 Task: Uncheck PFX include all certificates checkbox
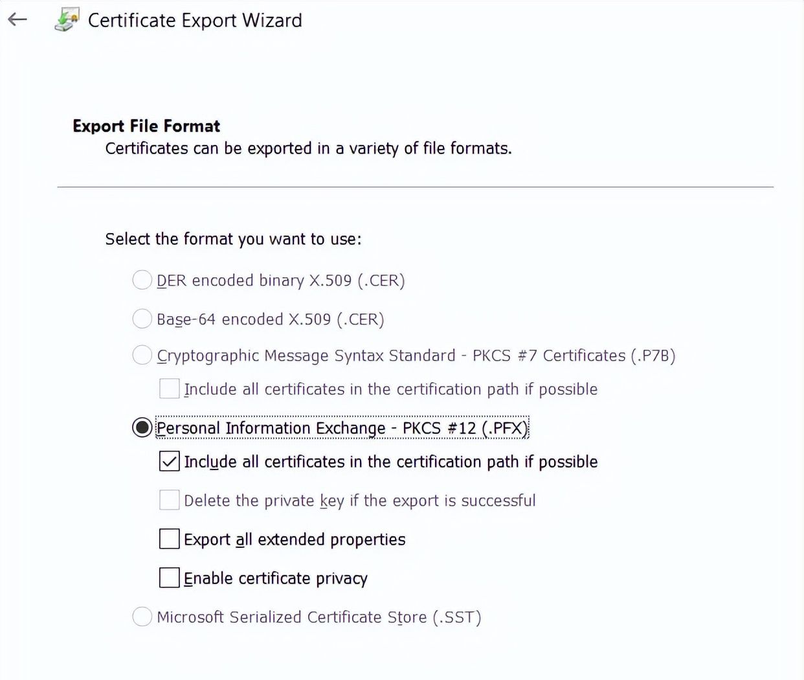click(169, 461)
